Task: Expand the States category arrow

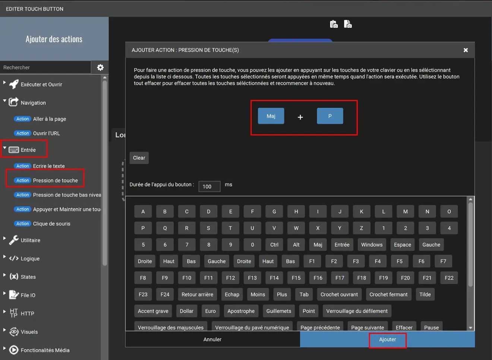Action: (4, 275)
